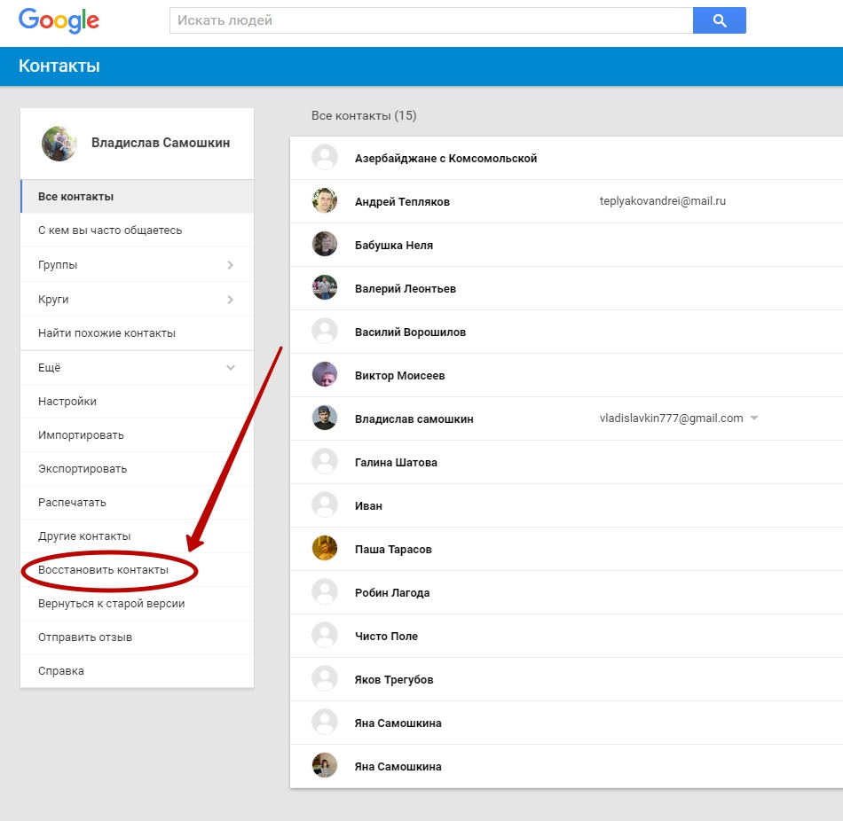Click Андрей Тепляков's avatar photo
The width and height of the screenshot is (843, 821).
pos(325,201)
